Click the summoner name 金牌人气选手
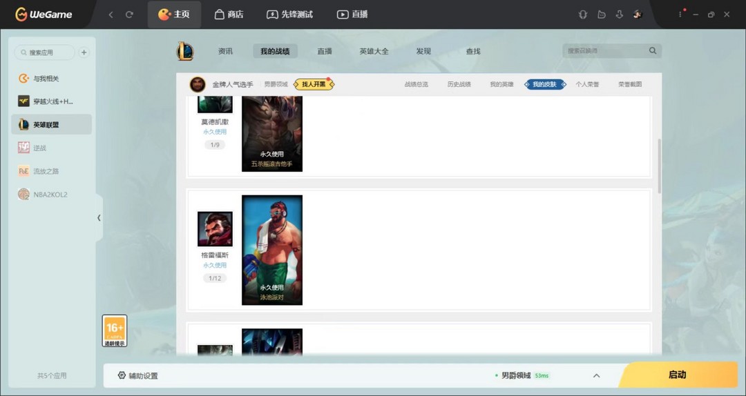746x396 pixels. (x=233, y=84)
